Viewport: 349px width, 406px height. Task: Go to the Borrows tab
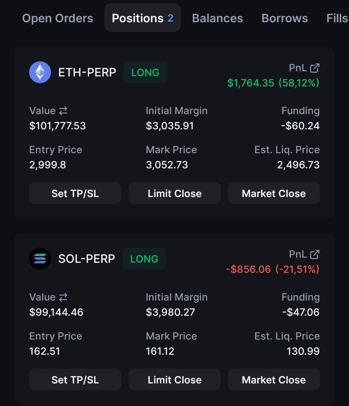(x=285, y=18)
